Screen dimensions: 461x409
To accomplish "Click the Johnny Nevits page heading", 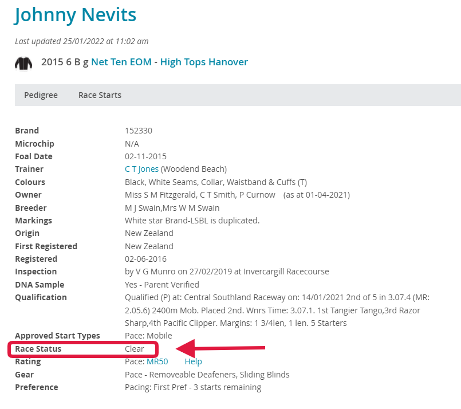I will click(75, 15).
